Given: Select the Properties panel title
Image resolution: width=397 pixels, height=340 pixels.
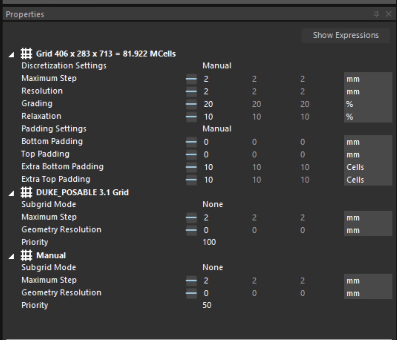Looking at the screenshot, I should coord(25,14).
